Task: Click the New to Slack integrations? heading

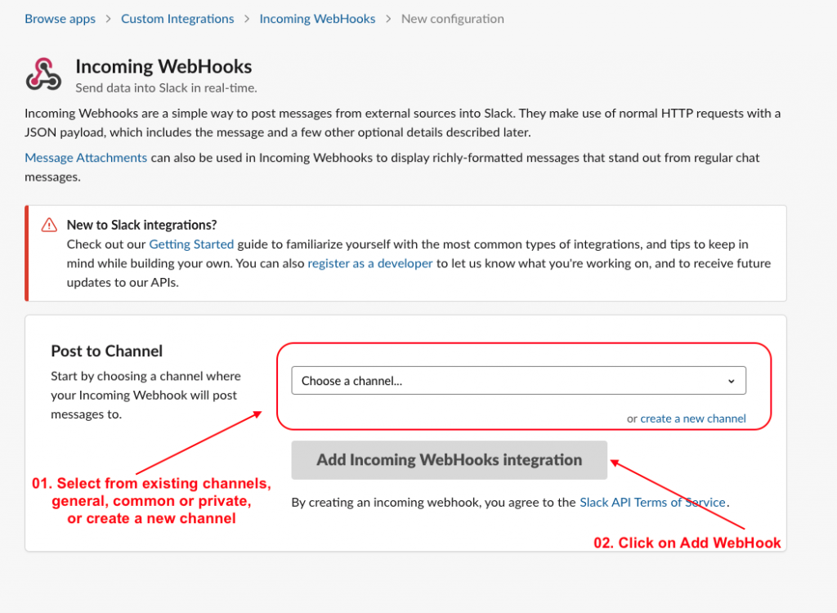Action: pyautogui.click(x=141, y=225)
